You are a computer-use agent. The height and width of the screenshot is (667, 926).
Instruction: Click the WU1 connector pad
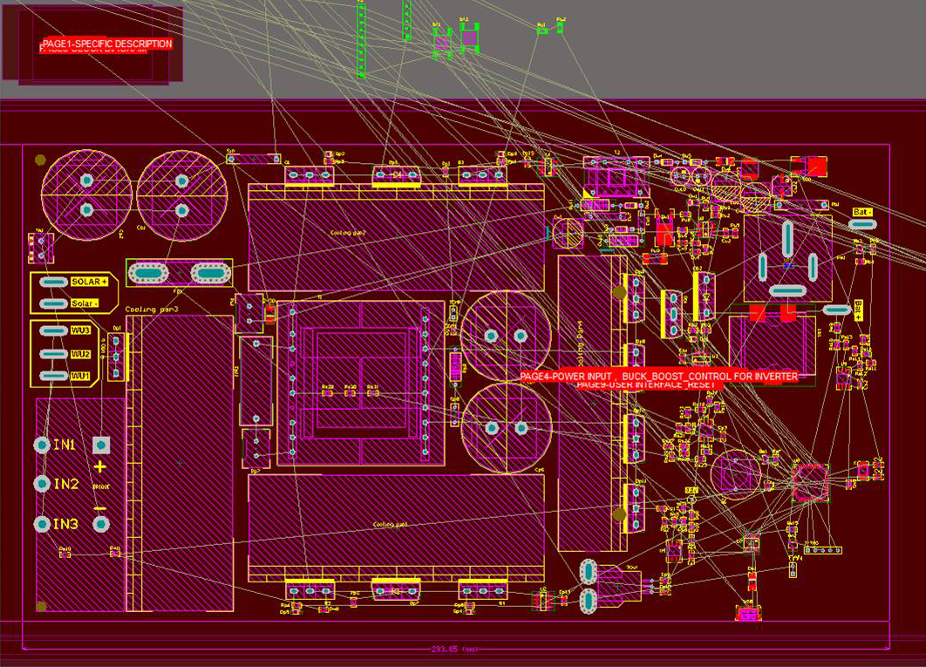(54, 376)
